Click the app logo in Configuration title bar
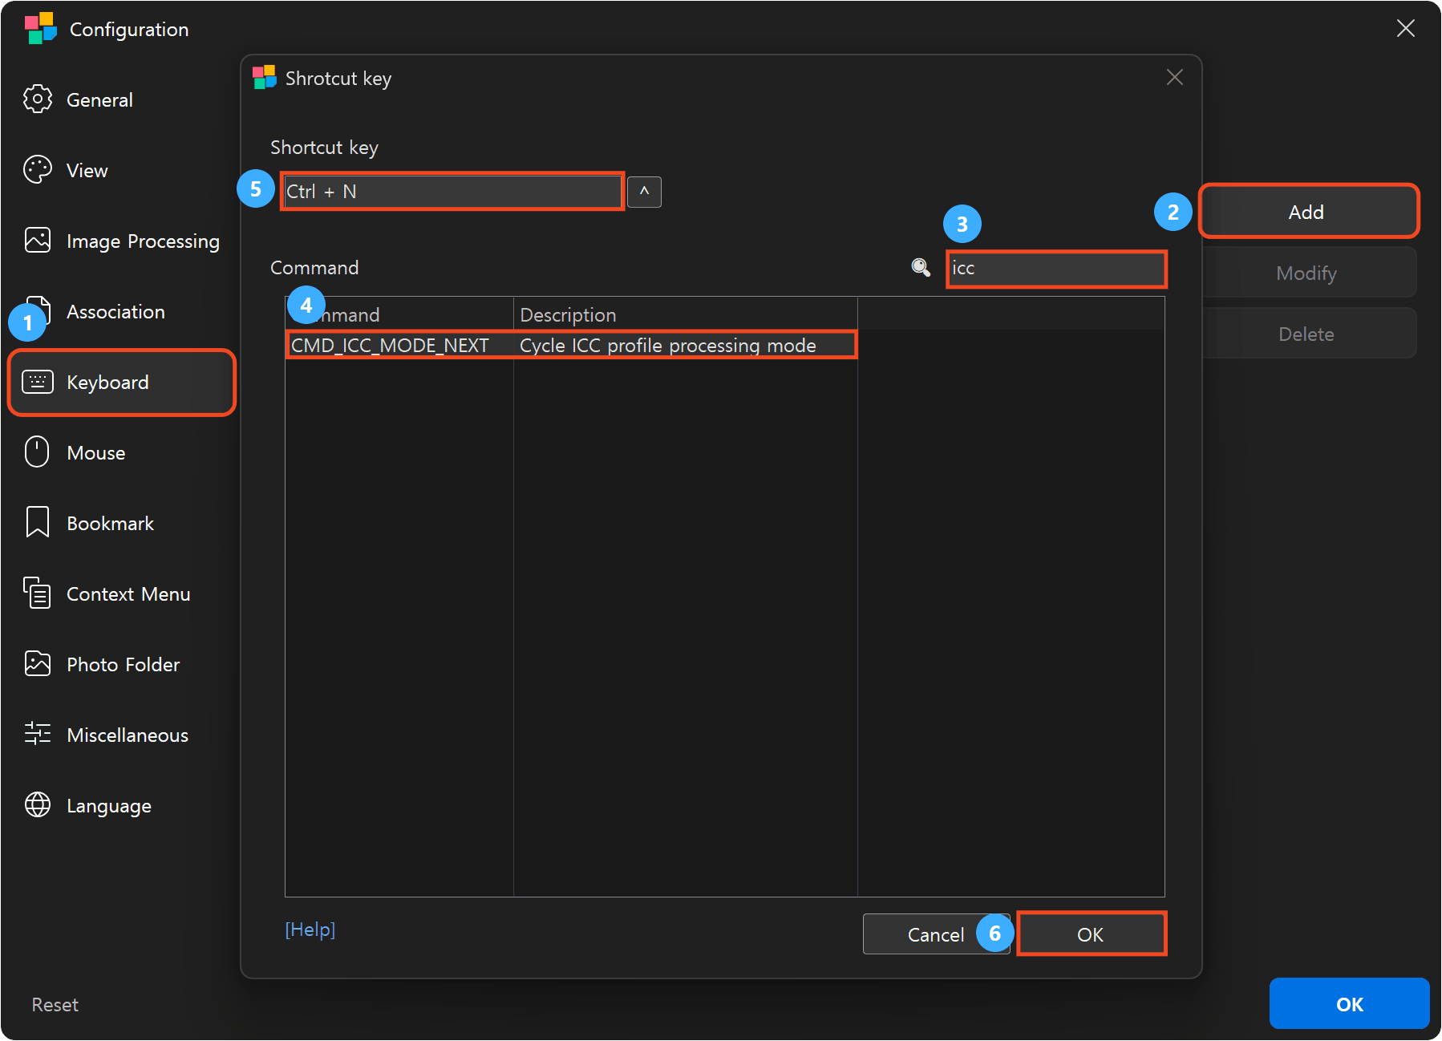This screenshot has width=1442, height=1041. 41,29
